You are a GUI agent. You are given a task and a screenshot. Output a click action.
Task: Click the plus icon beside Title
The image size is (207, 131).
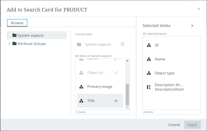pos(116,101)
